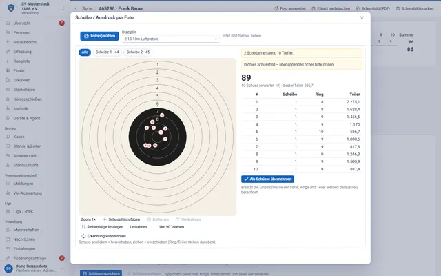This screenshot has height=276, width=441.
Task: Click the Foto(s) wählen button
Action: point(99,36)
